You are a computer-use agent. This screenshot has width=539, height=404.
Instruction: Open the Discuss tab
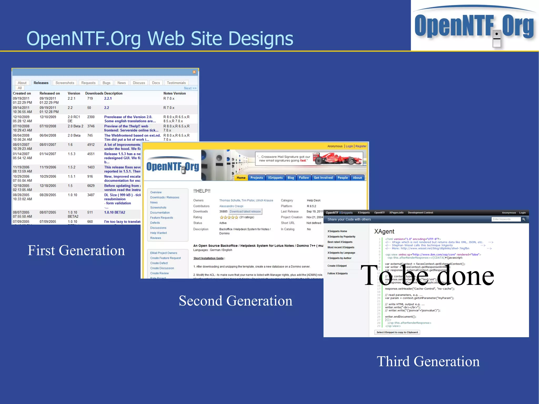pos(139,83)
